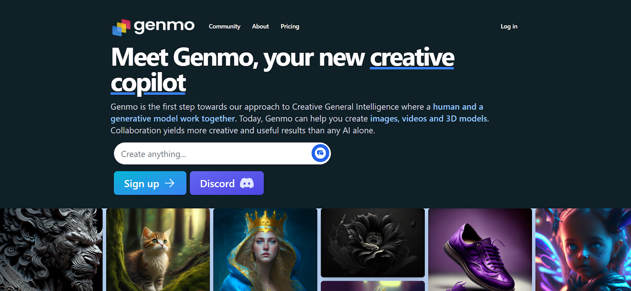Click the Genmo colorful squares logo icon
The height and width of the screenshot is (291, 631).
121,28
